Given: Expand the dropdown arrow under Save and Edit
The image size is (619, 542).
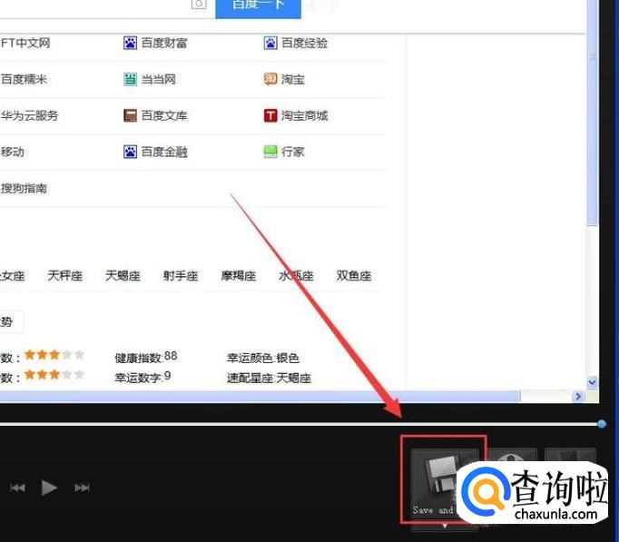Looking at the screenshot, I should pos(445,526).
